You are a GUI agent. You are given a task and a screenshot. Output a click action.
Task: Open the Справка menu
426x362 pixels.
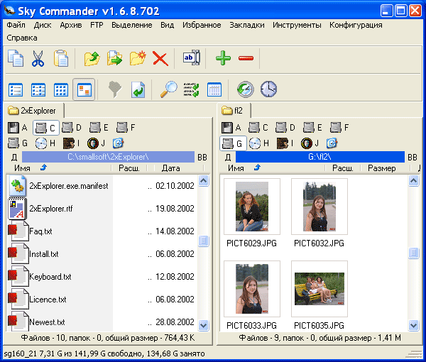tap(22, 38)
